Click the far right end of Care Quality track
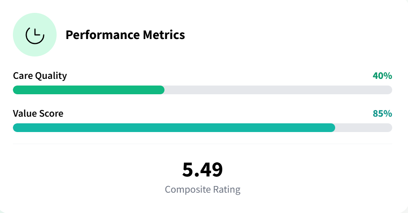Viewport: 408px width, 213px height. pyautogui.click(x=389, y=90)
